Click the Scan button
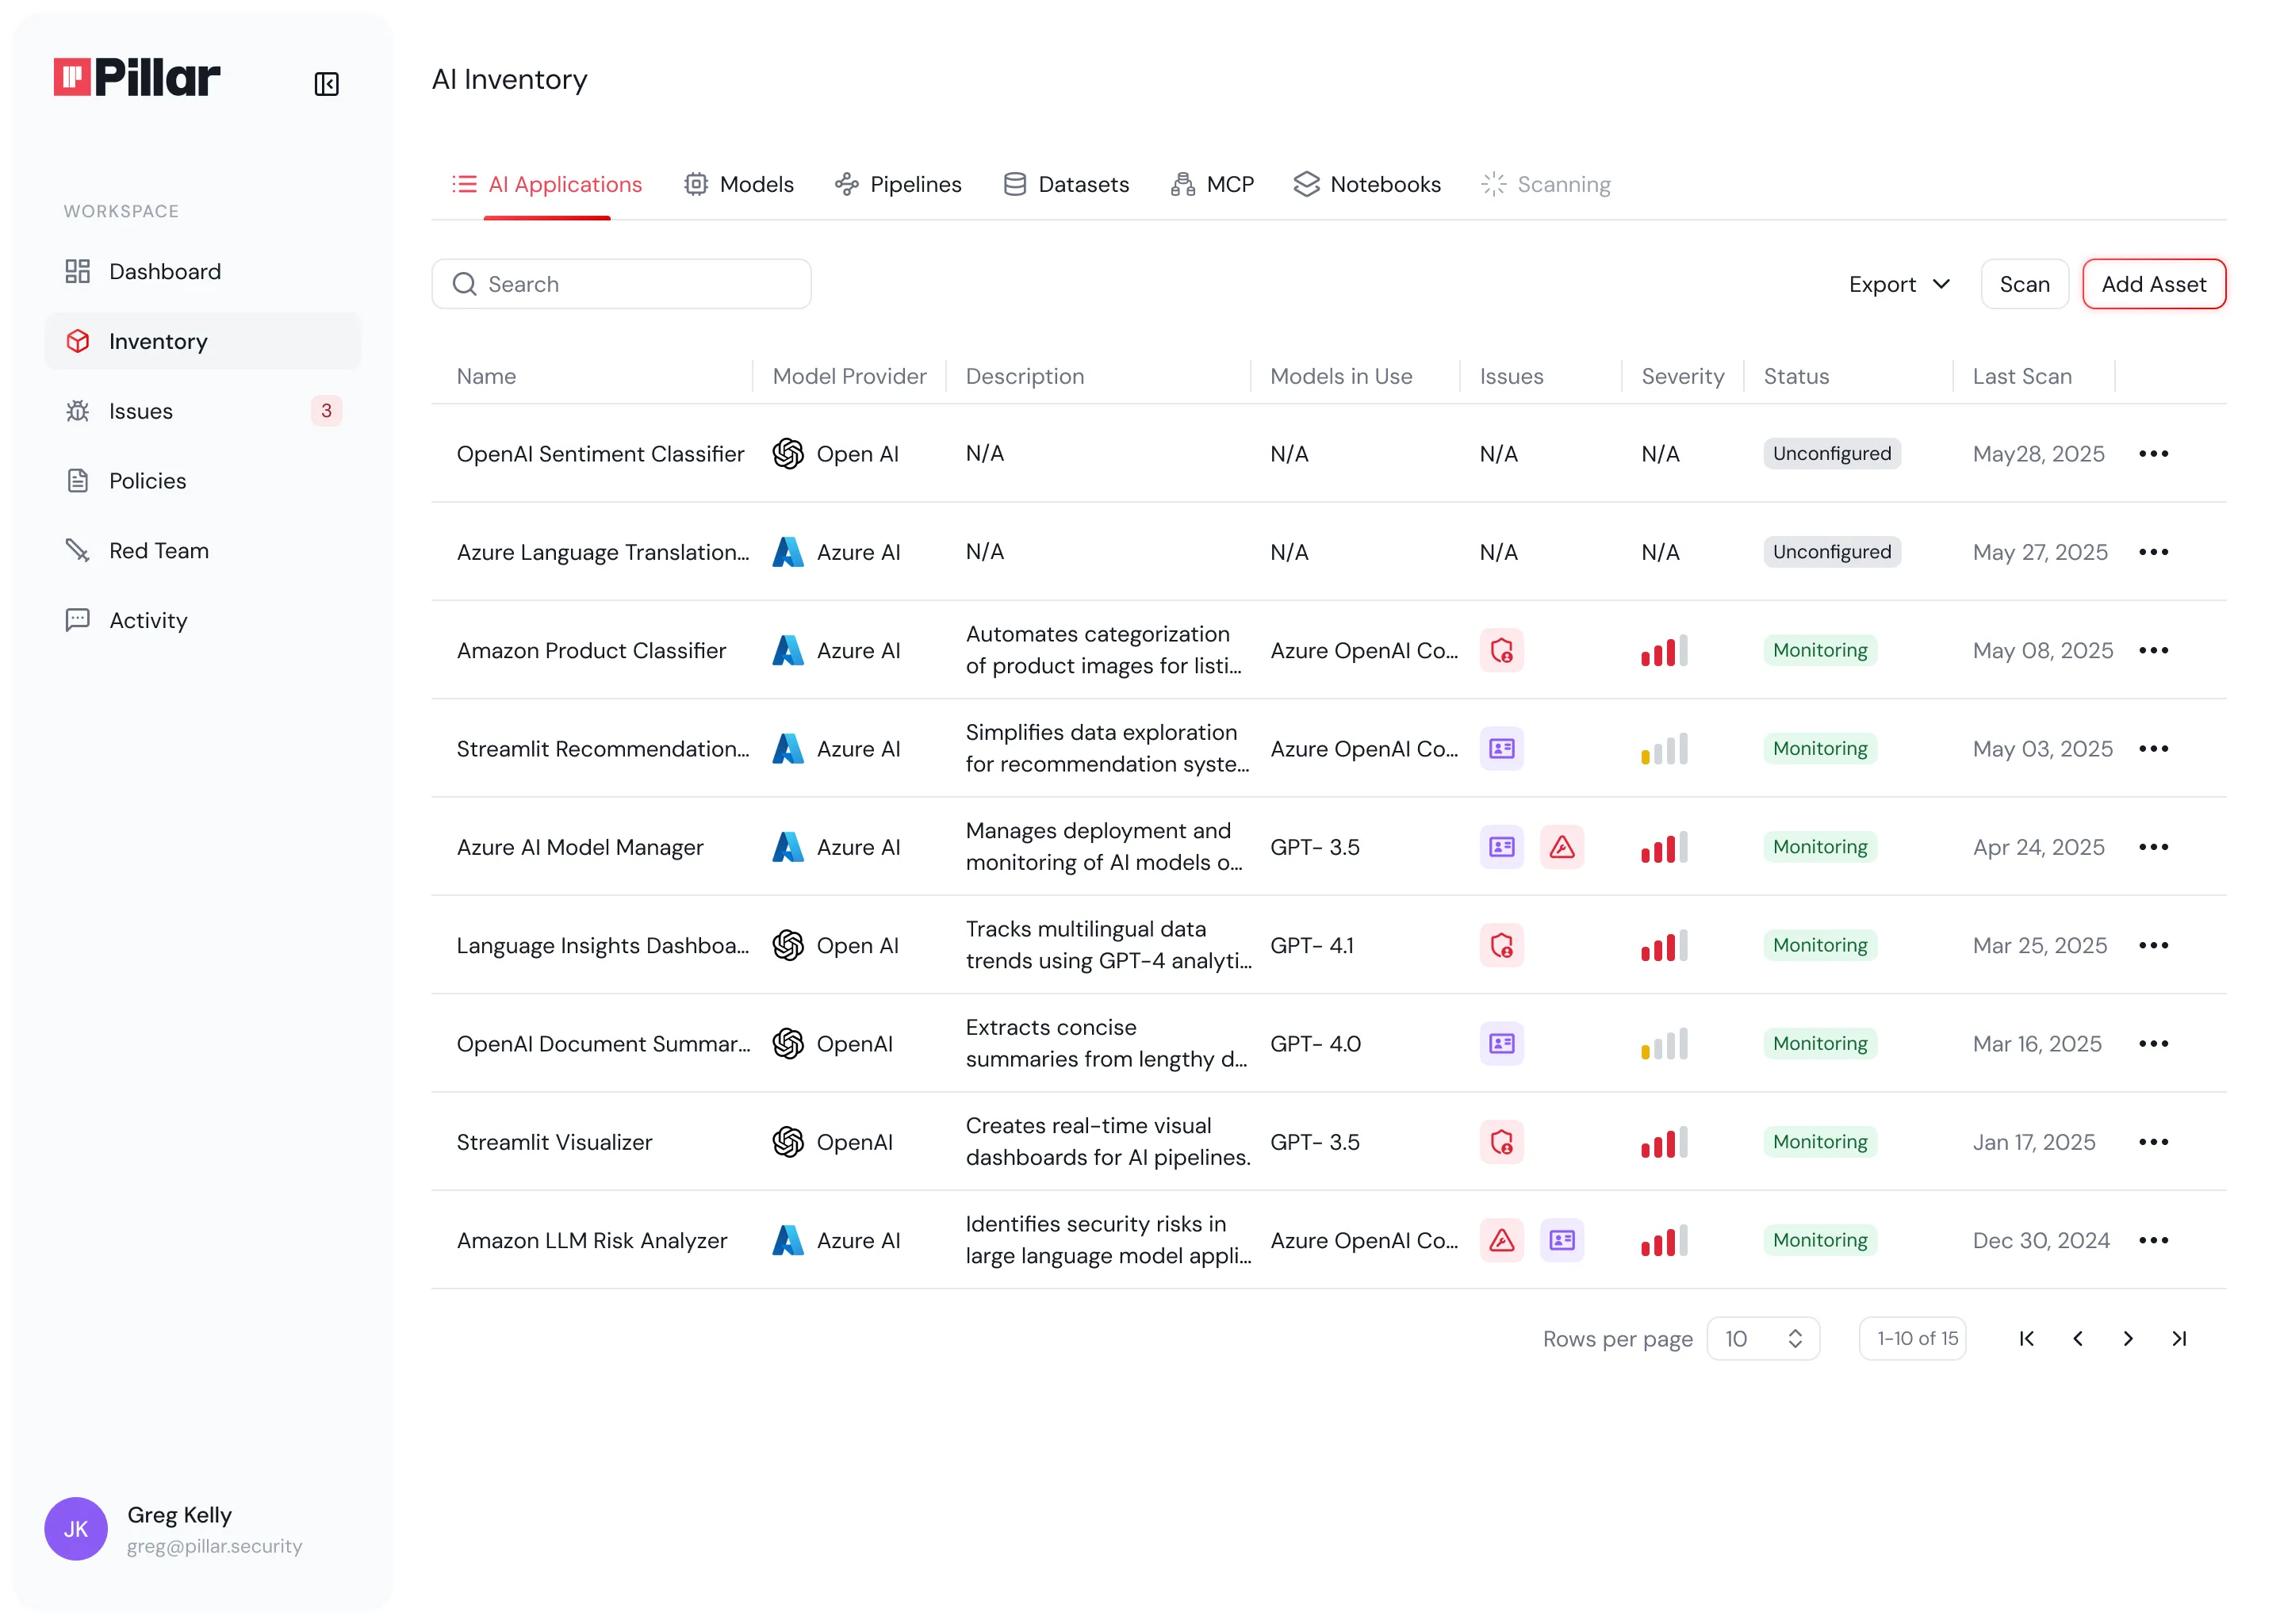Image resolution: width=2284 pixels, height=1624 pixels. [2024, 285]
